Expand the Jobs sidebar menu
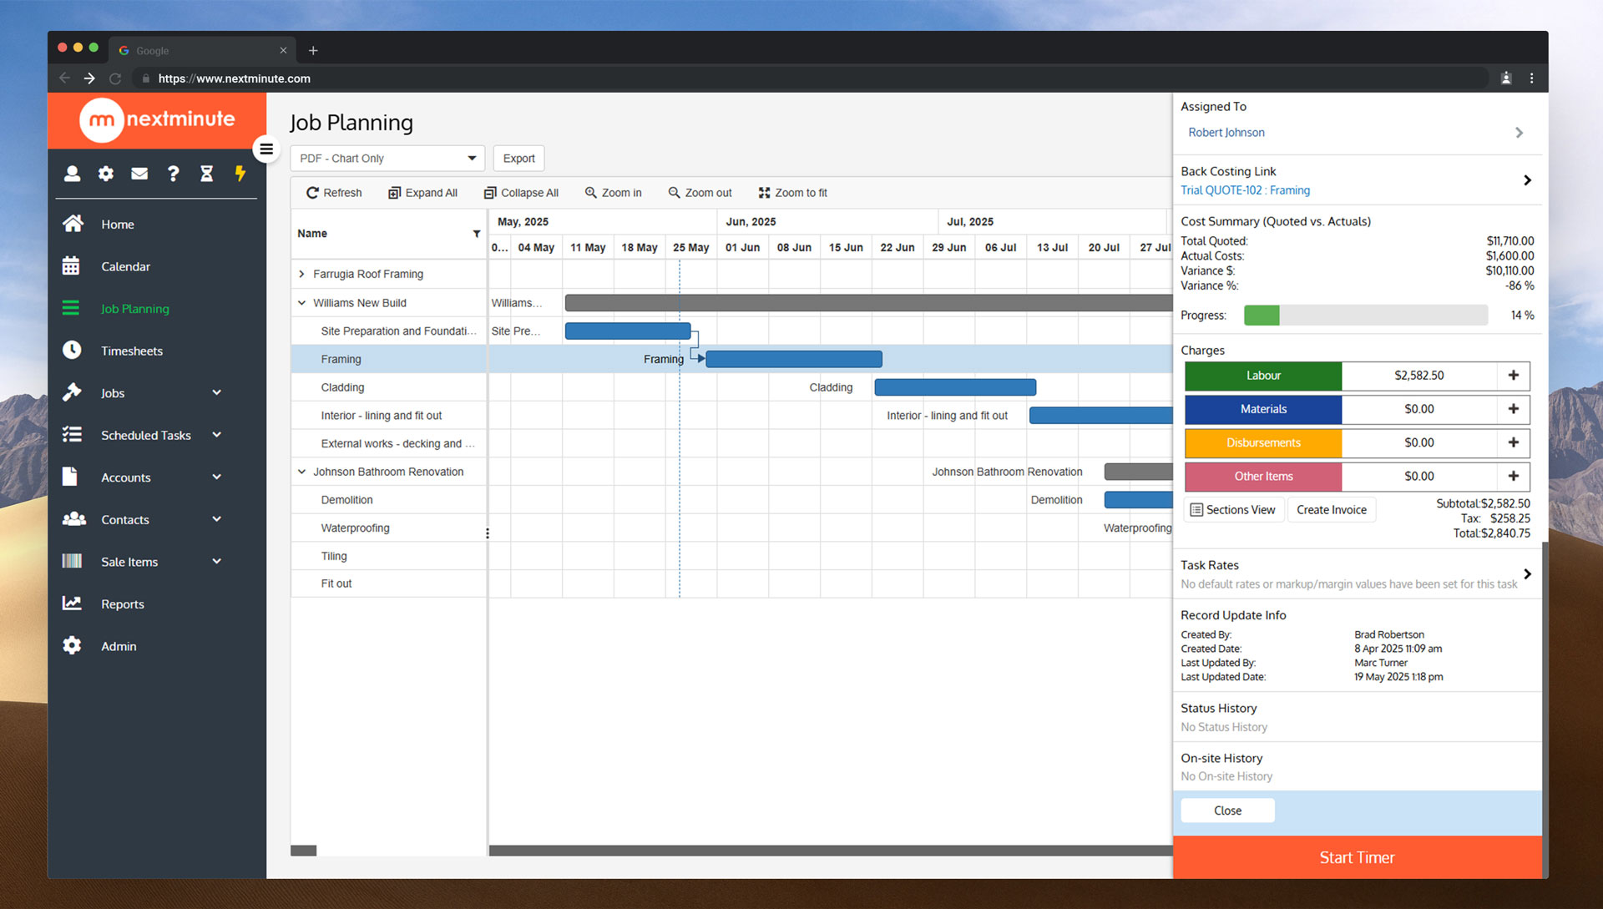This screenshot has width=1603, height=909. coord(113,392)
